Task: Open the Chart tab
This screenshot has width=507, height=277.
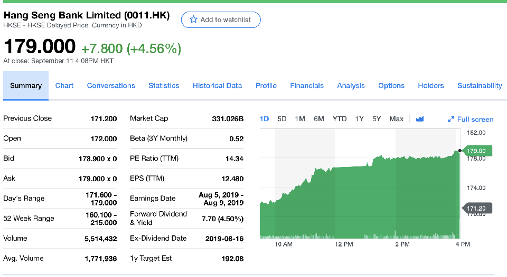Action: [64, 86]
